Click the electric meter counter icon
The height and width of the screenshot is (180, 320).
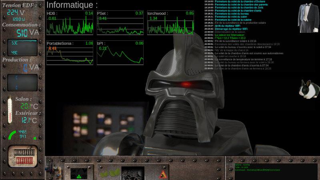tap(23, 156)
